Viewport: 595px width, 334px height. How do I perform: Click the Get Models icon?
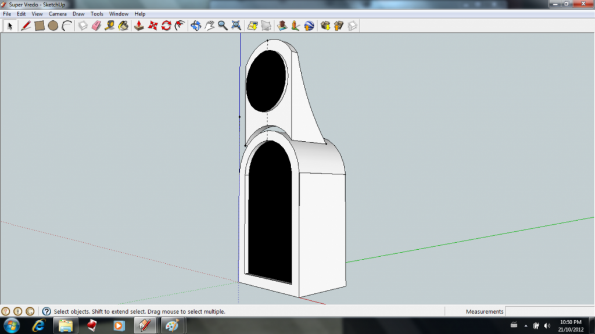[325, 26]
